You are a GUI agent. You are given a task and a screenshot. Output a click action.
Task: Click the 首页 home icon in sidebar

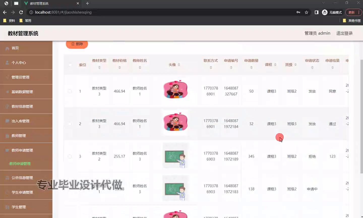coord(7,48)
